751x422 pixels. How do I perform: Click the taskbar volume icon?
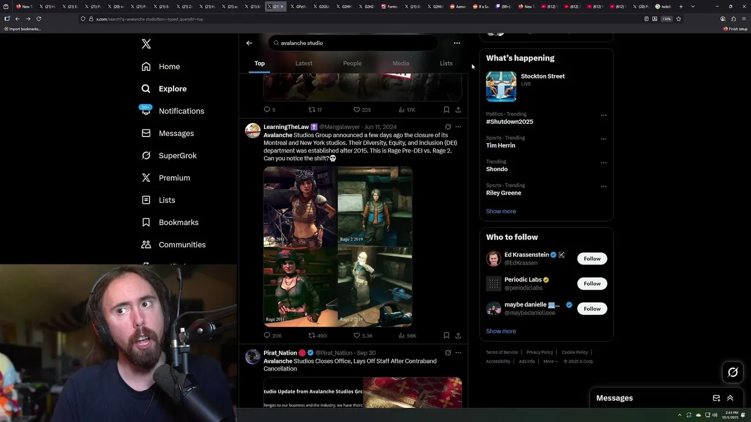[715, 415]
